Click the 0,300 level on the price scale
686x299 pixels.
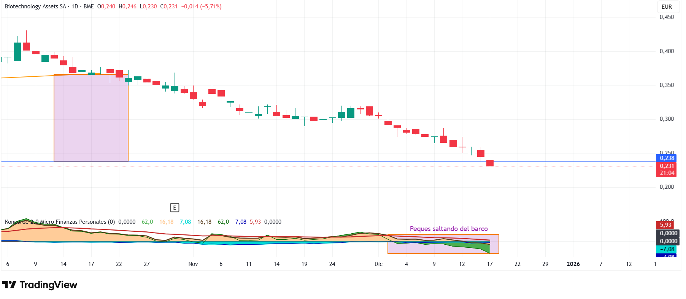point(667,119)
